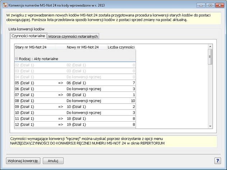Select row 06 (Dział 1) for manual conversion
The image size is (227, 170).
(x=72, y=89)
